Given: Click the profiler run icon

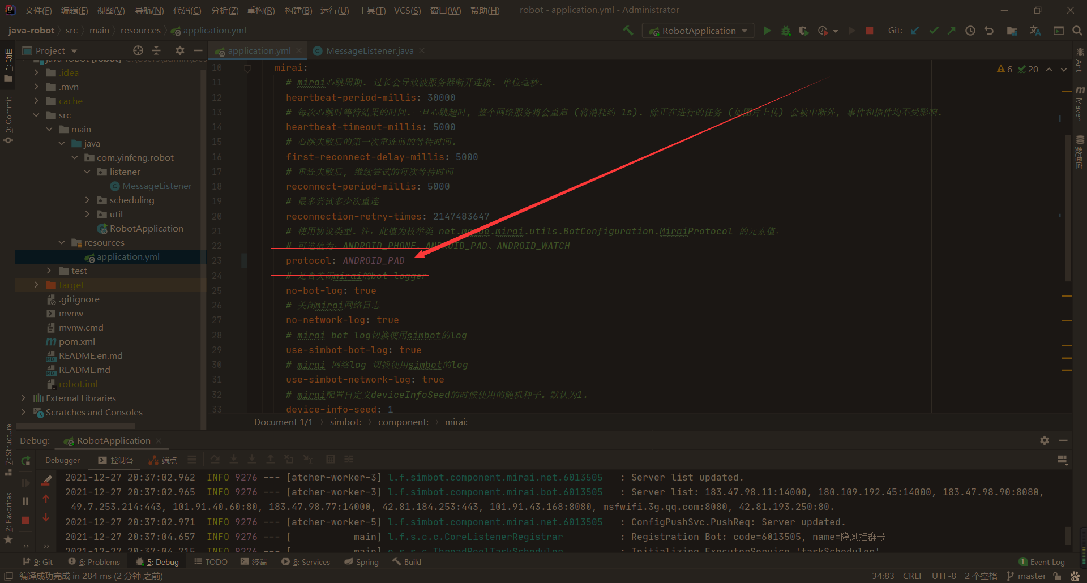Looking at the screenshot, I should (x=824, y=31).
